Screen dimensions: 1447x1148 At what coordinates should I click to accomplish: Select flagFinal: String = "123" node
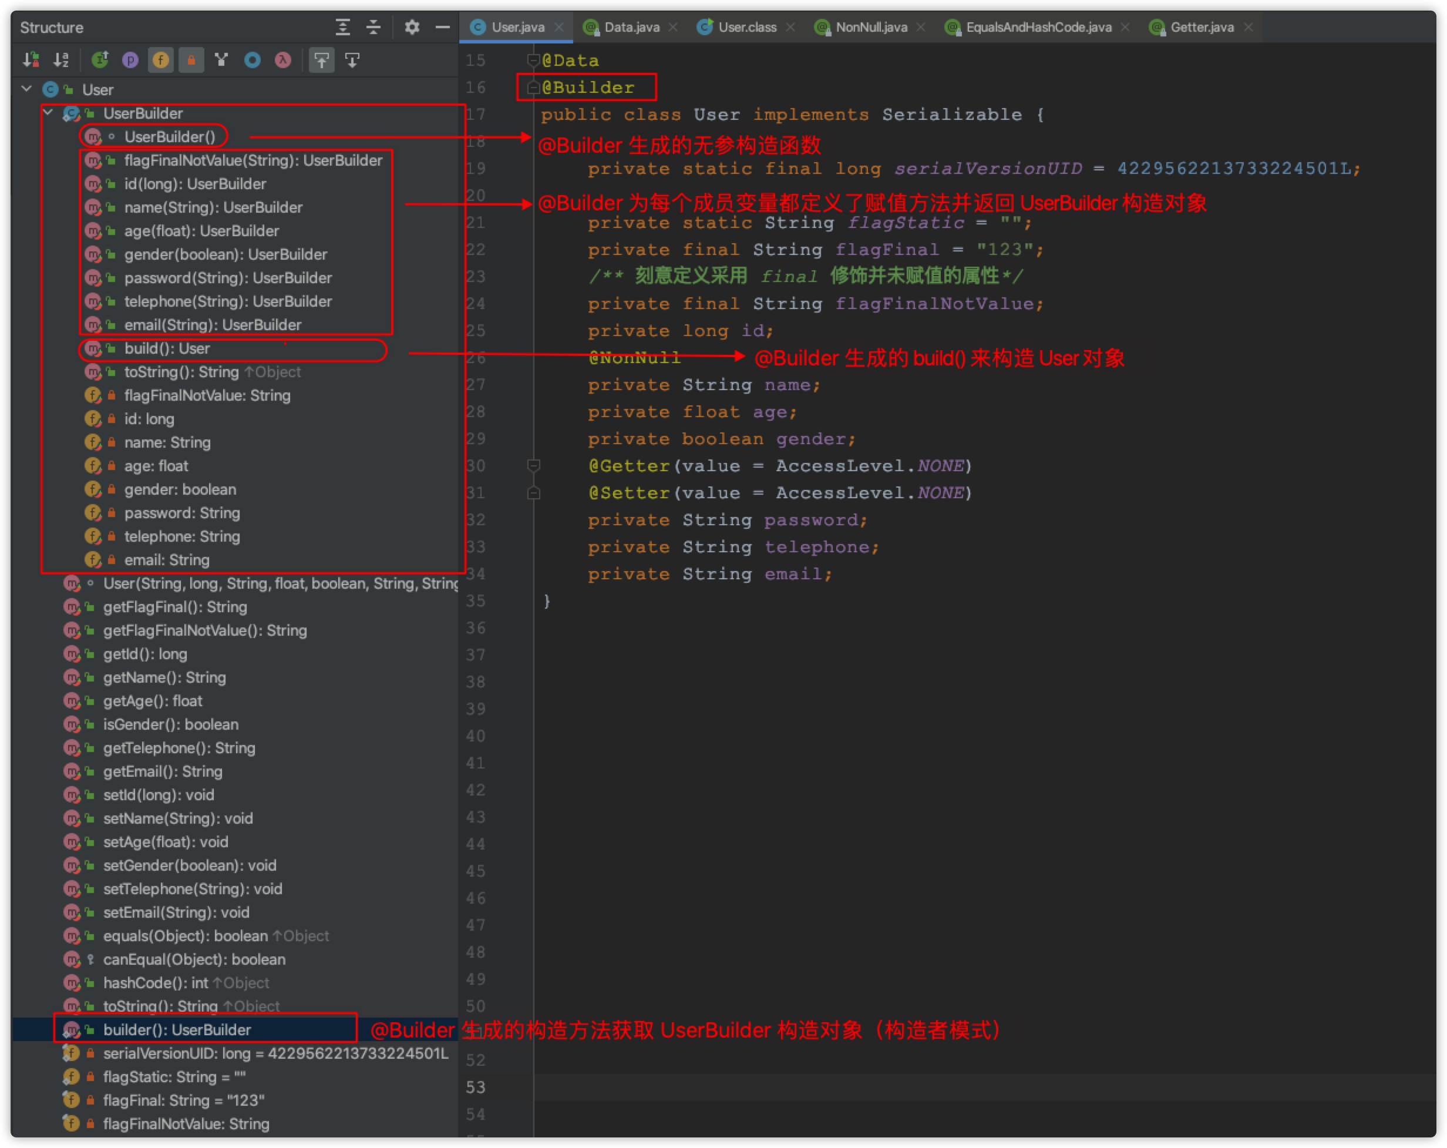coord(183,1100)
